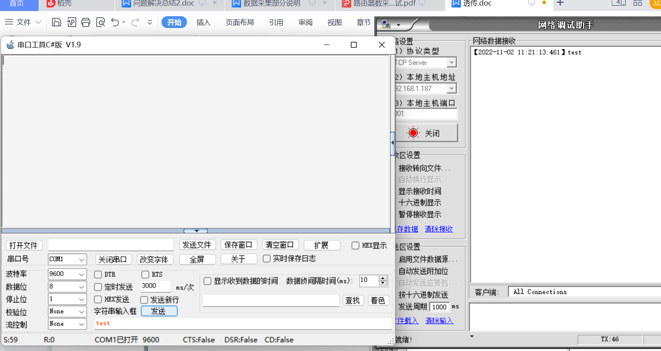Click the red 关闭 server stop icon

pos(413,133)
